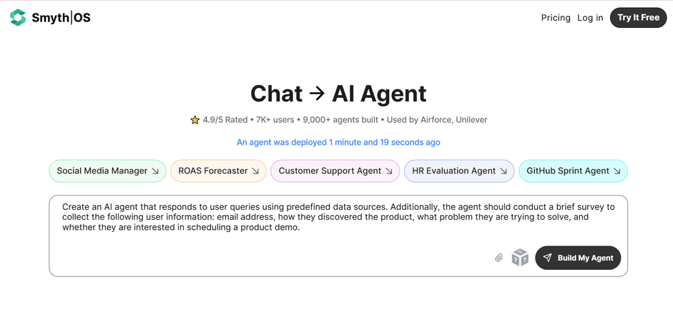Screen dimensions: 673x312
Task: Click the SmythOS wordmark text
Action: point(61,18)
